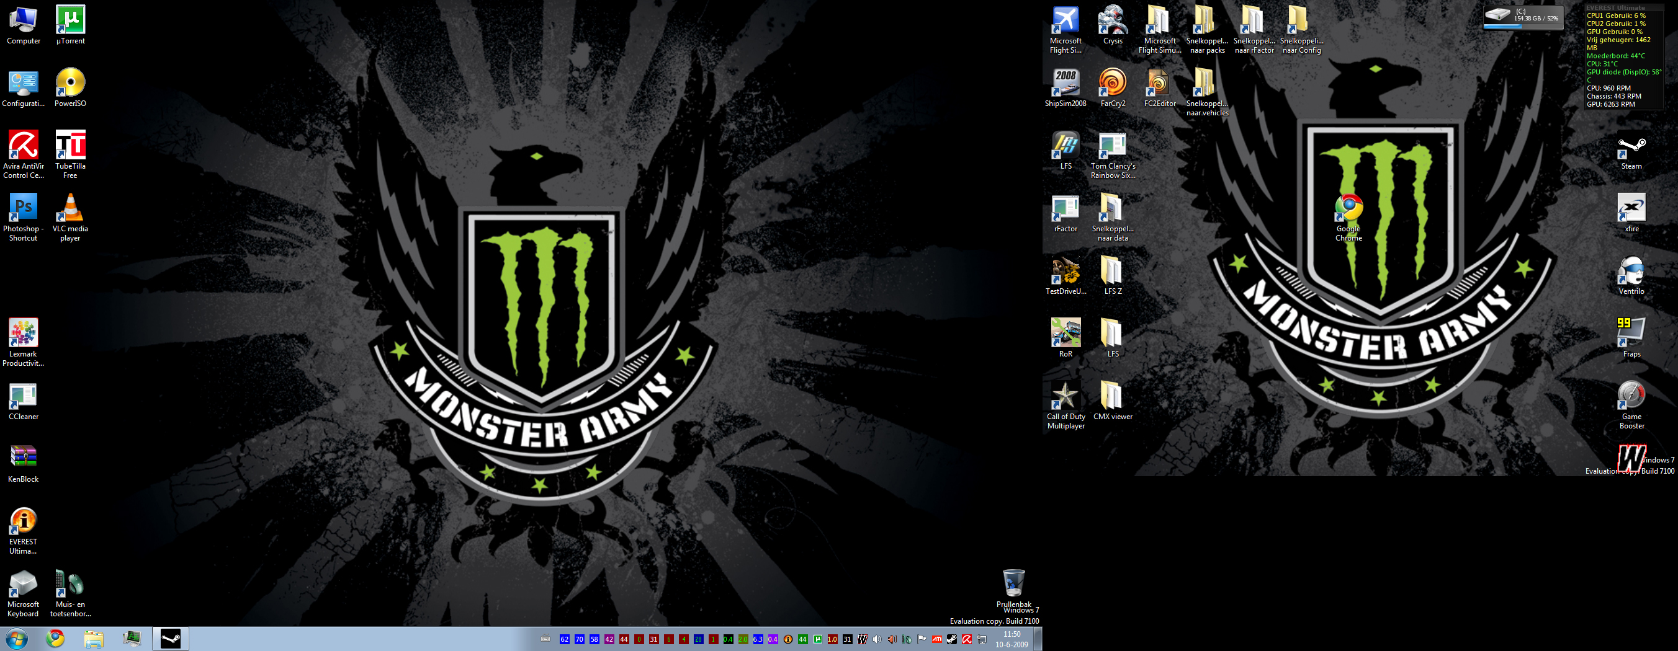The image size is (1678, 651).
Task: Open the LFS Z folder
Action: click(1113, 275)
